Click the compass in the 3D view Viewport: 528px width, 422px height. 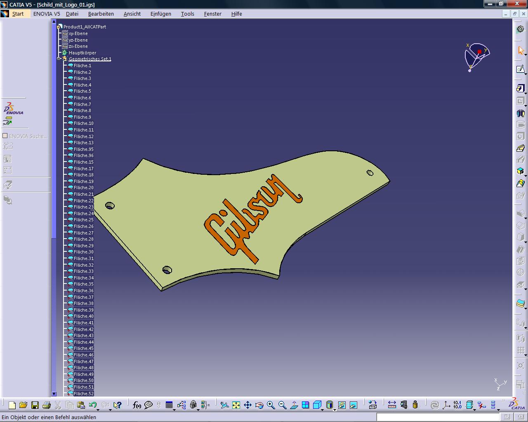pyautogui.click(x=476, y=56)
